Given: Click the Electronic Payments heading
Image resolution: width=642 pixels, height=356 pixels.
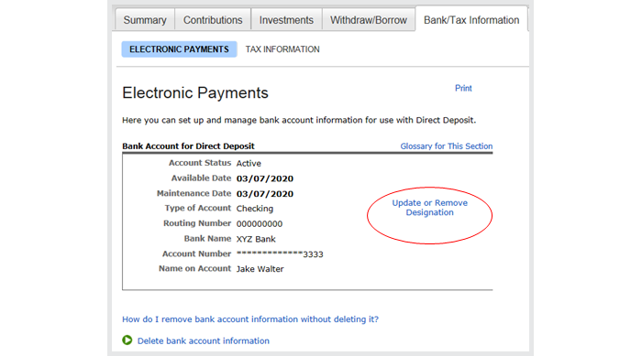Looking at the screenshot, I should [x=195, y=92].
